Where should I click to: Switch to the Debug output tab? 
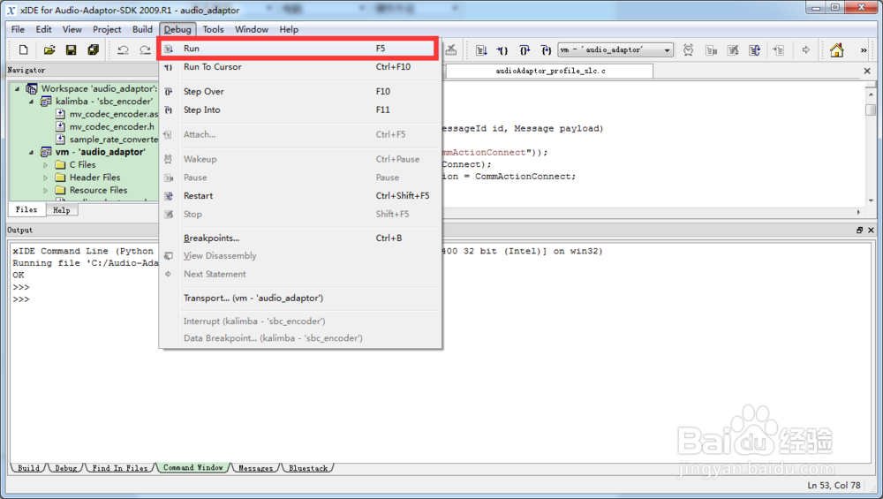pos(66,468)
